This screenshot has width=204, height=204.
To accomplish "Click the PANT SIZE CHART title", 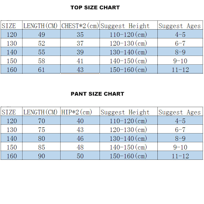I will [x=98, y=94].
